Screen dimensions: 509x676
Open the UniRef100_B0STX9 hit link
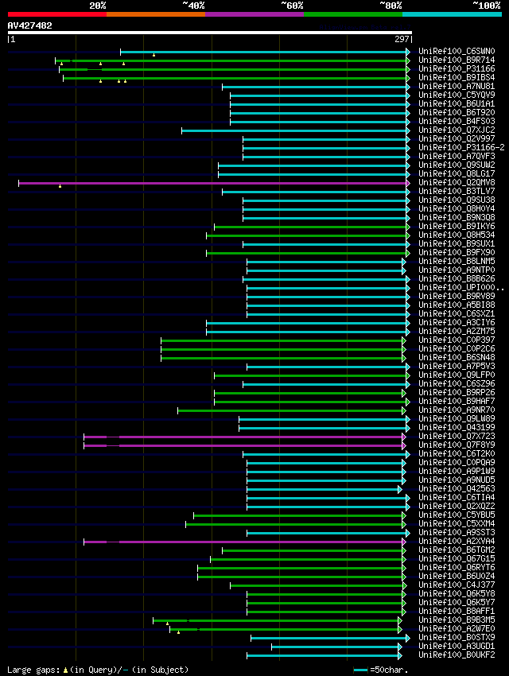457,638
